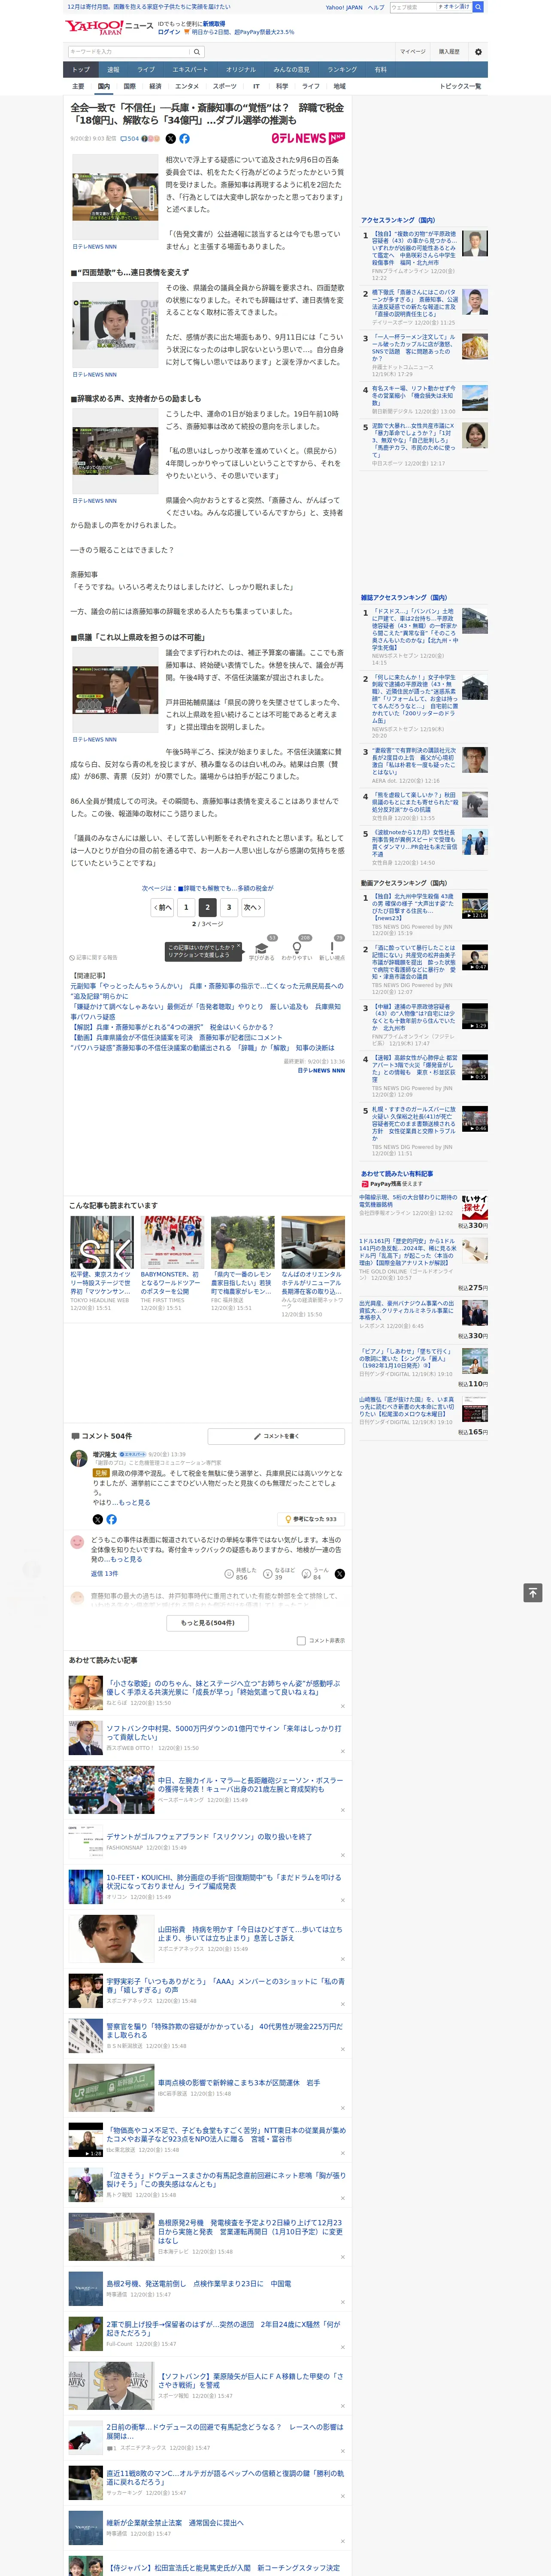Click the Yahoo! JAPAN ニュース logo
551x2576 pixels.
(x=109, y=27)
